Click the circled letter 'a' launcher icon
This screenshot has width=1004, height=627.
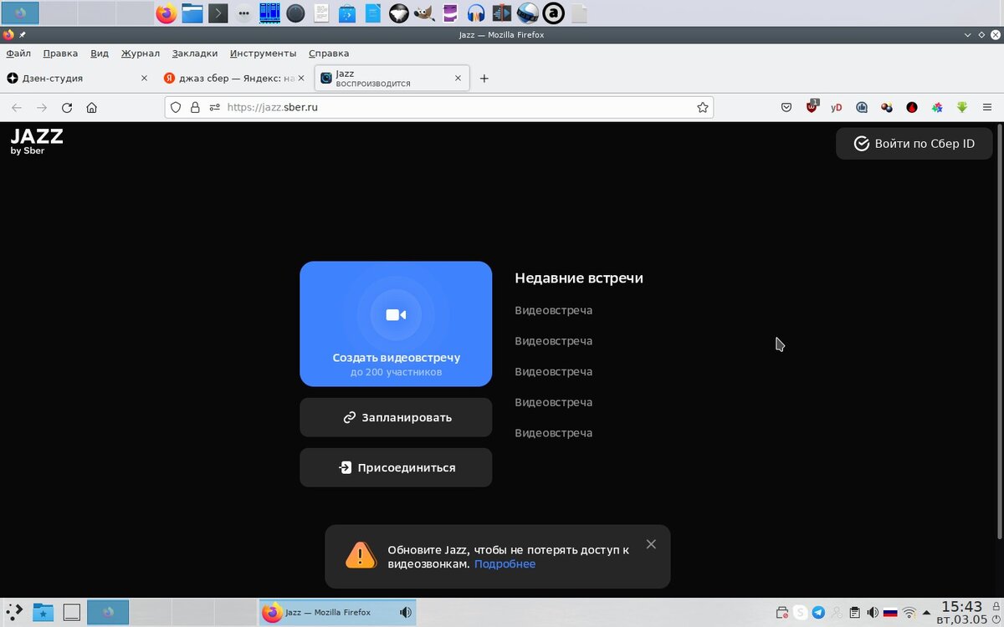(553, 13)
